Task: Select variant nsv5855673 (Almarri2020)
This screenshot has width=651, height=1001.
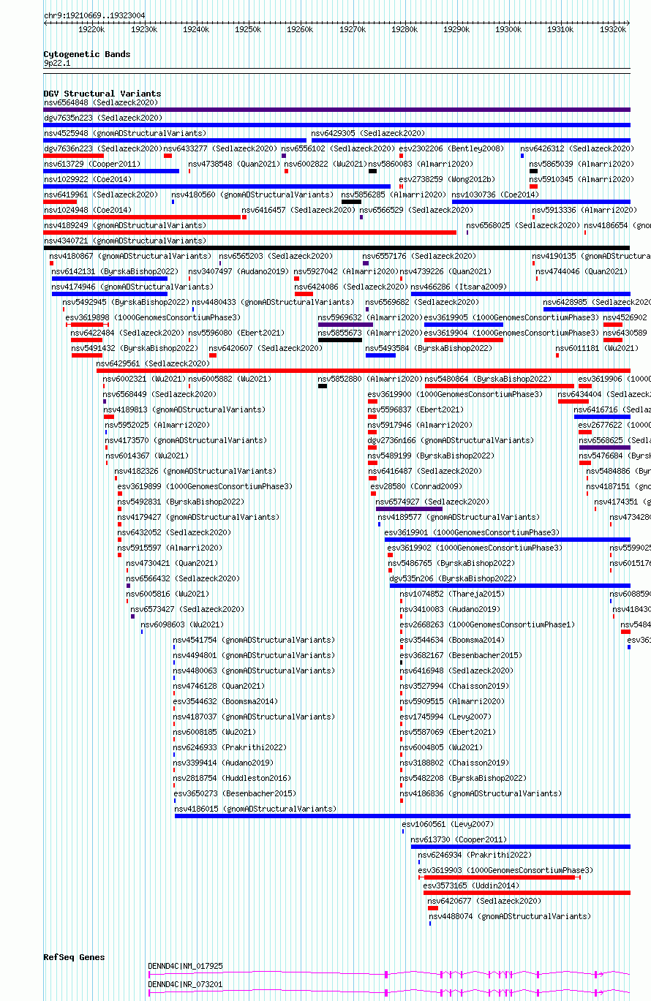Action: (370, 333)
